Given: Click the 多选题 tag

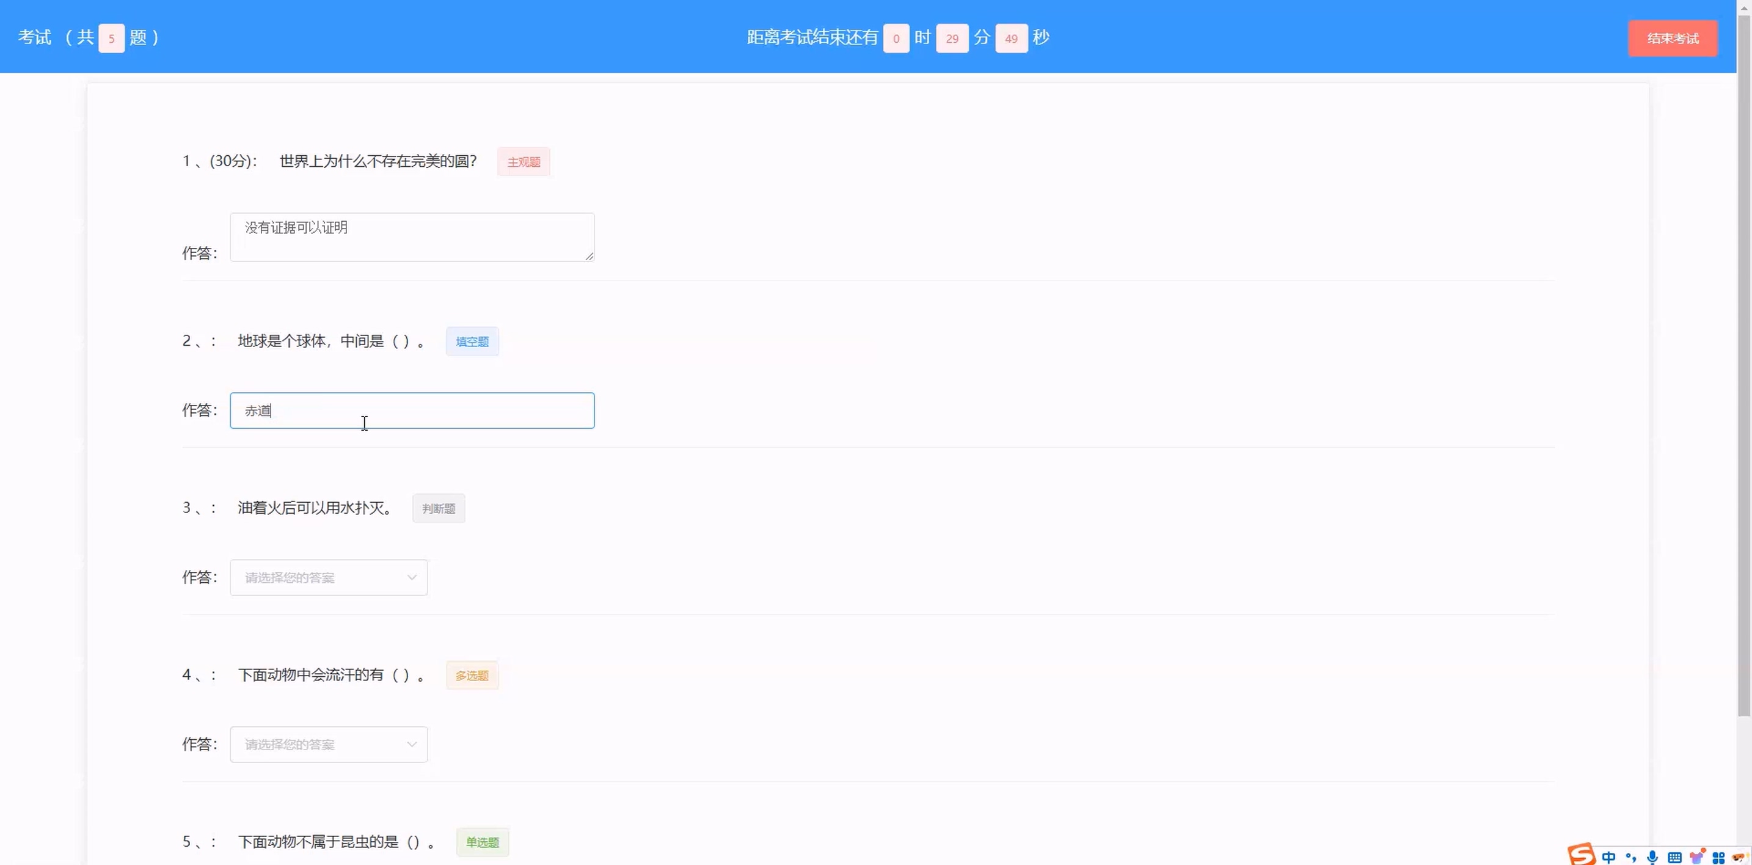Looking at the screenshot, I should pos(472,675).
